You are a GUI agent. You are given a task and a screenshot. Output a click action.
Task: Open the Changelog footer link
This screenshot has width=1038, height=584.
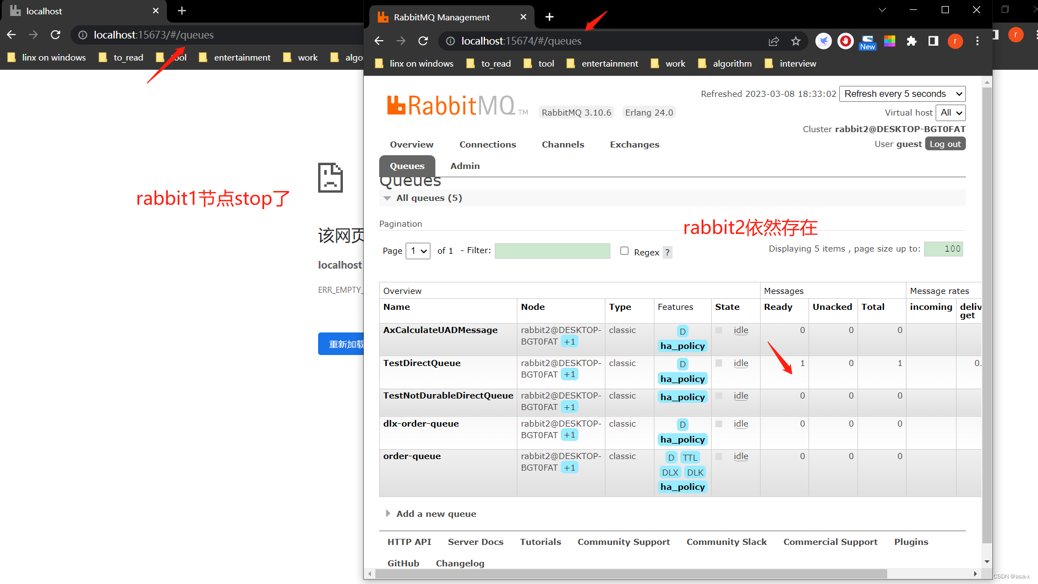point(460,564)
